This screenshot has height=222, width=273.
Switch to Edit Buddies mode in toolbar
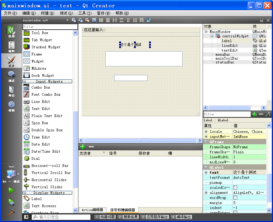click(x=88, y=20)
